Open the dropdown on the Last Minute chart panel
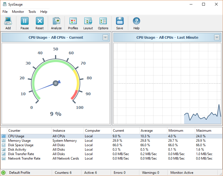The height and width of the screenshot is (176, 223). 217,37
